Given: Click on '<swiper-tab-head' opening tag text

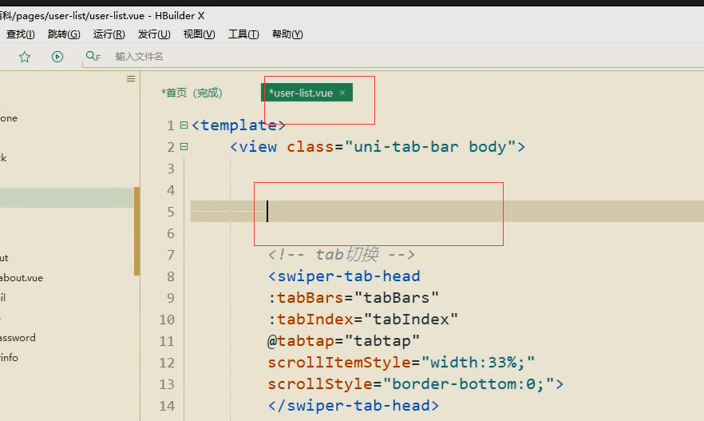Looking at the screenshot, I should click(344, 276).
